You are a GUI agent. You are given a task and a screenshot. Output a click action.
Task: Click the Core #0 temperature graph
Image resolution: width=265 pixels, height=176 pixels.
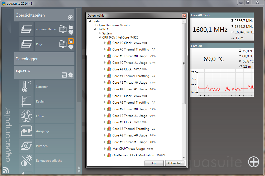point(222,83)
